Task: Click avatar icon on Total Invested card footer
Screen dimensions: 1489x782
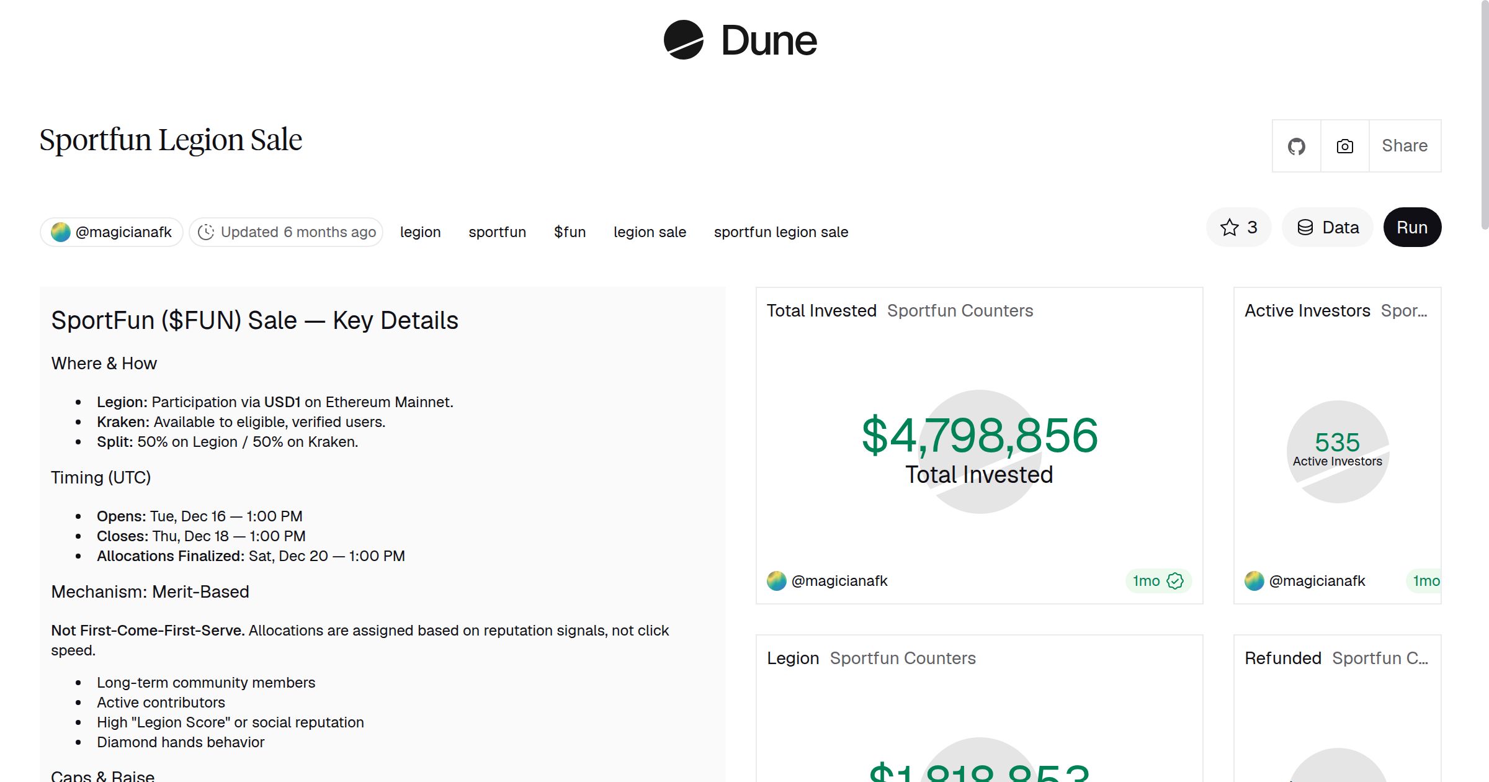Action: click(777, 581)
